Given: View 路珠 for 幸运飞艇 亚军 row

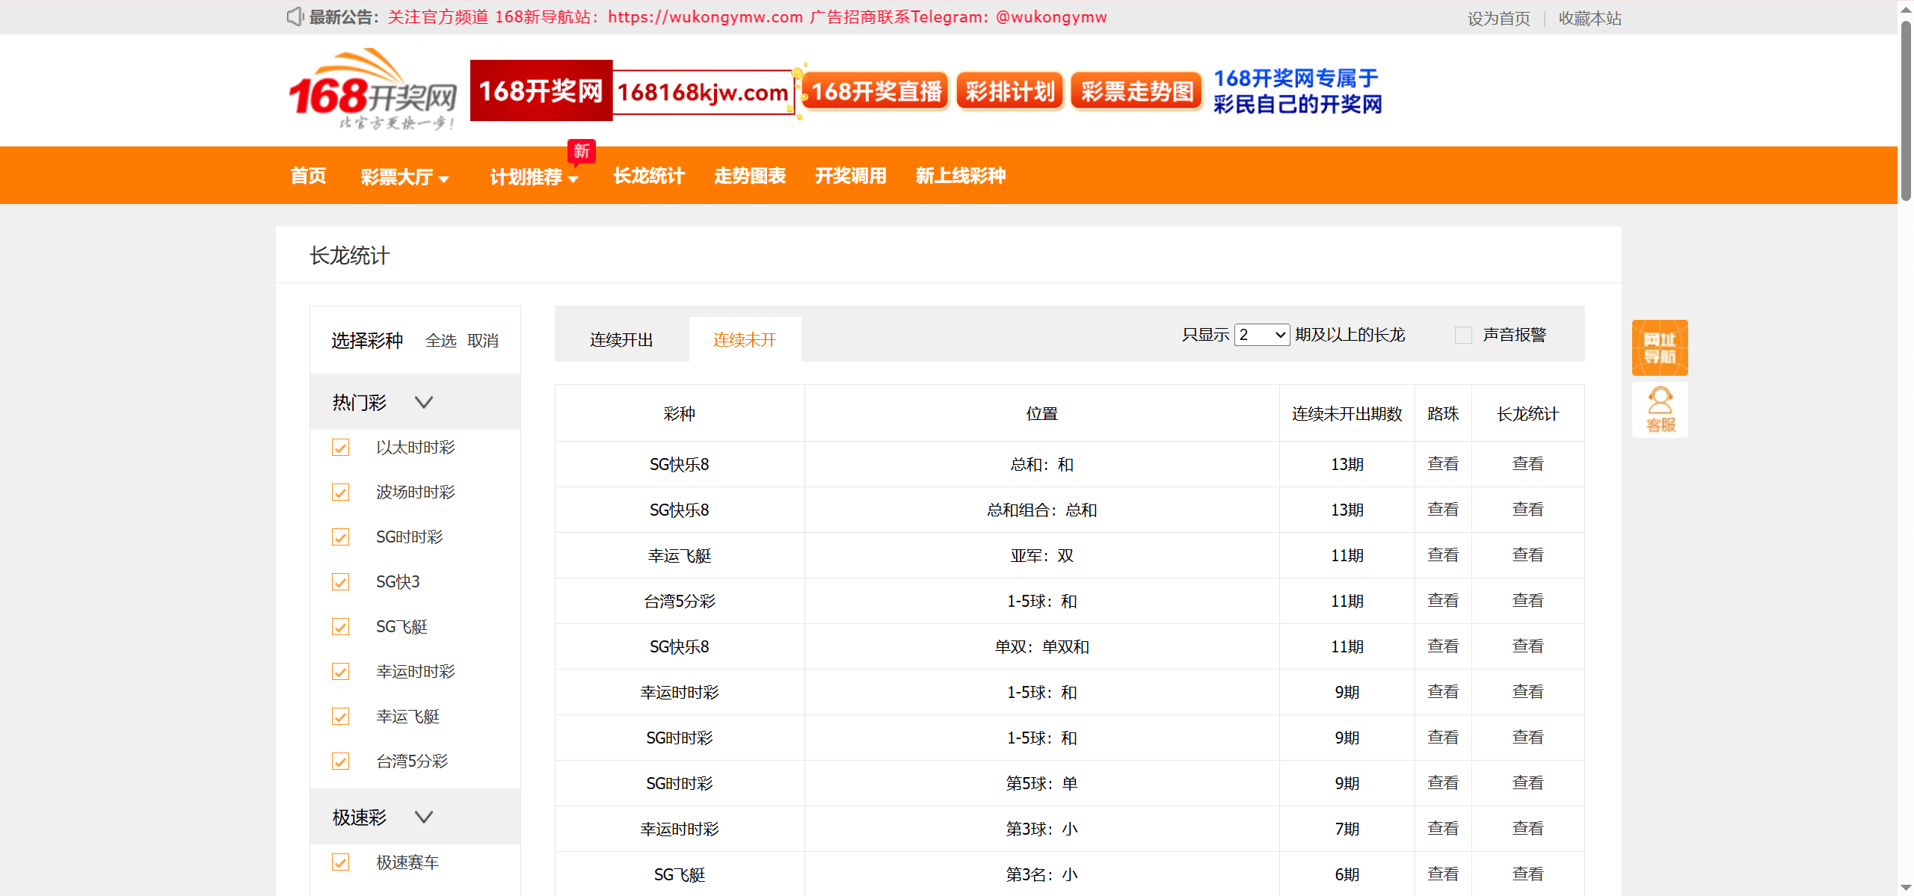Looking at the screenshot, I should click(1442, 555).
